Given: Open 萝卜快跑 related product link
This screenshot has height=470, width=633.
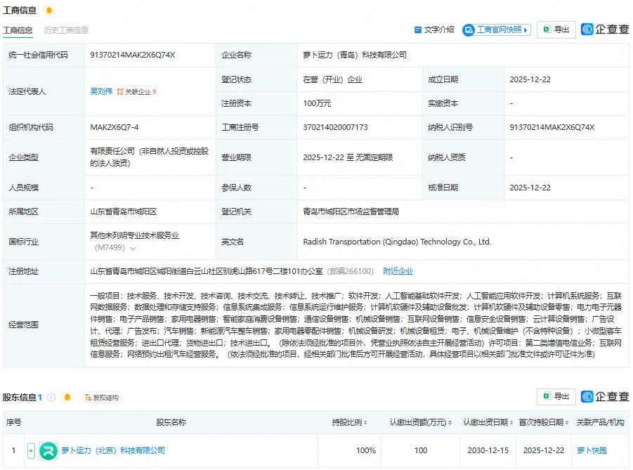Looking at the screenshot, I should pos(592,450).
